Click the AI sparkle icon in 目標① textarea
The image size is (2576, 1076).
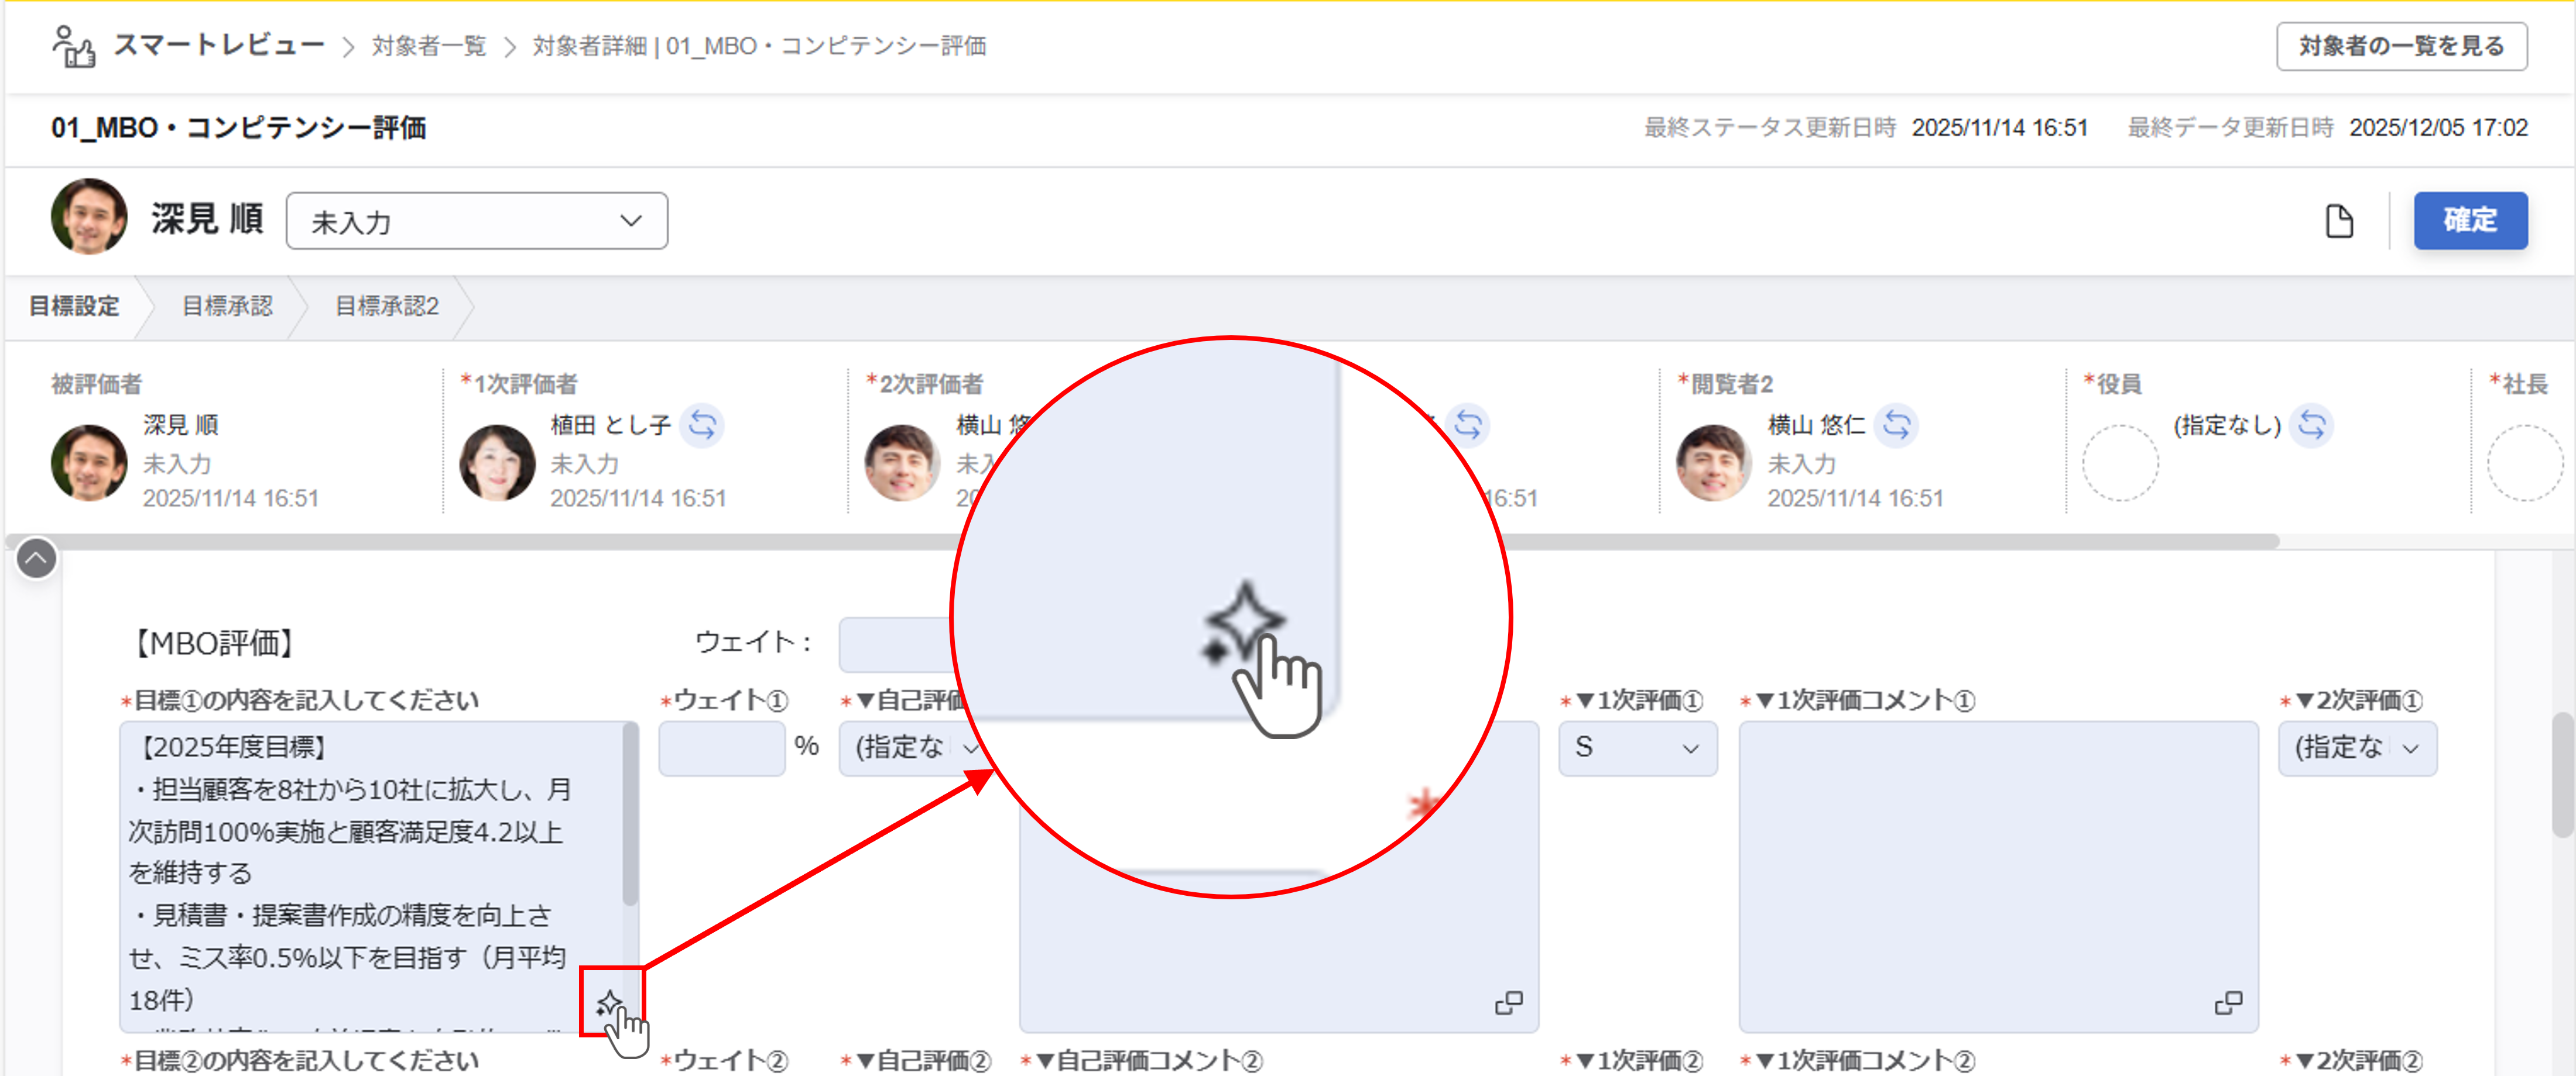[x=609, y=1002]
